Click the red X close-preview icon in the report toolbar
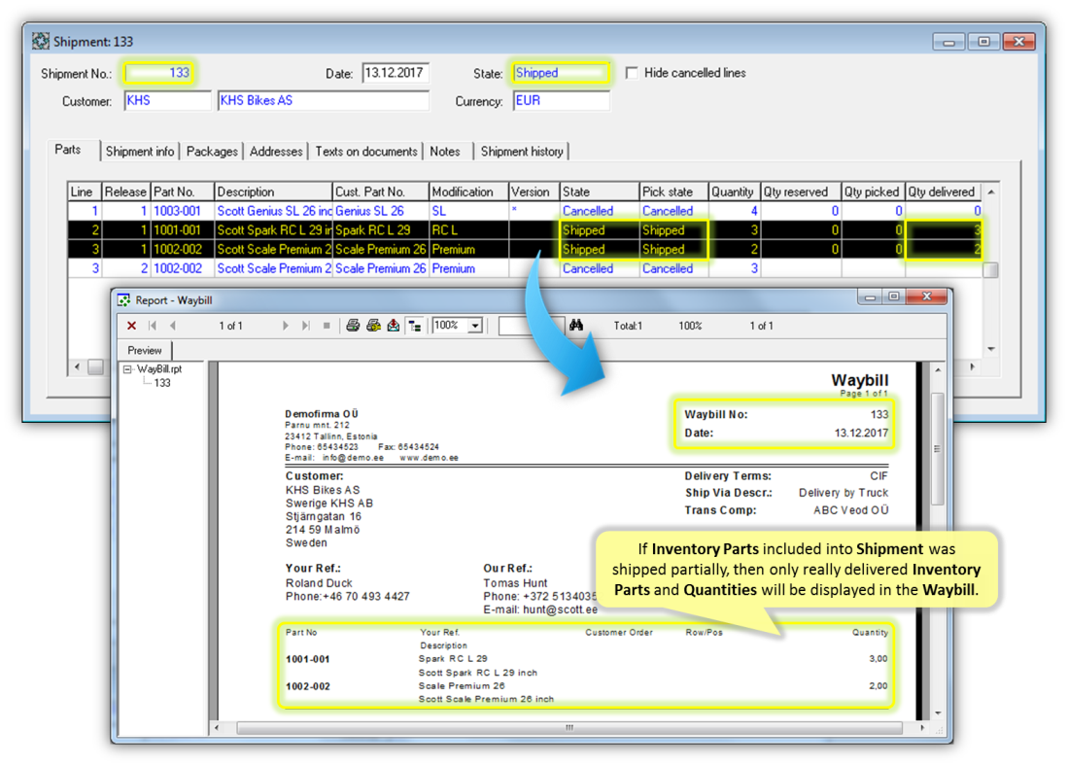This screenshot has height=766, width=1068. [x=132, y=326]
